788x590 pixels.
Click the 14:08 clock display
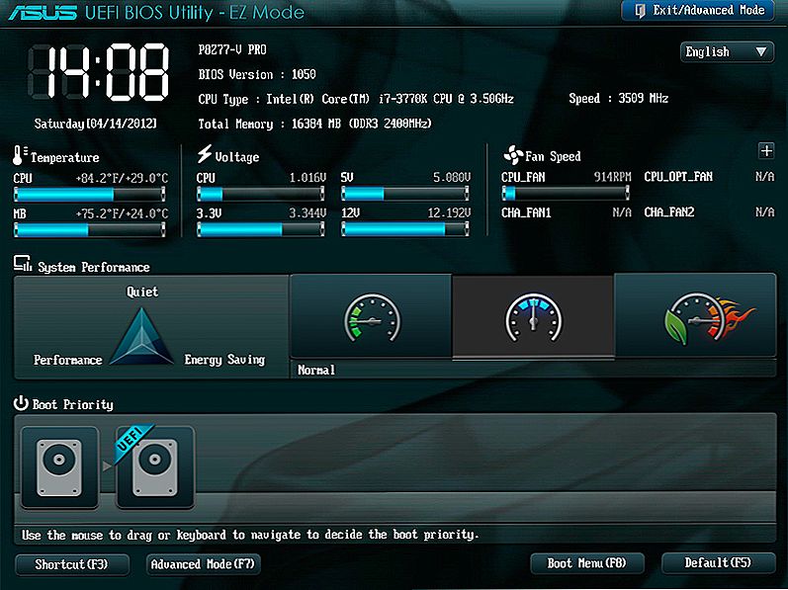[x=99, y=72]
